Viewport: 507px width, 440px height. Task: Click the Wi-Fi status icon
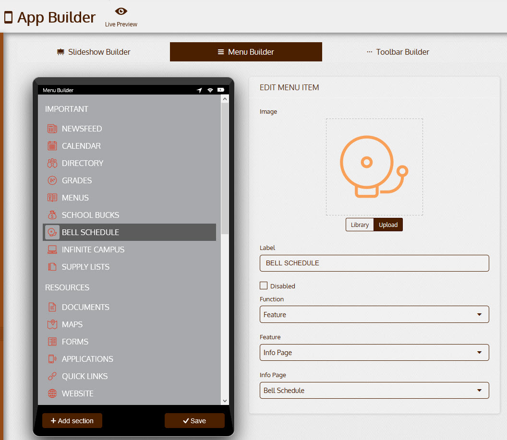[210, 90]
